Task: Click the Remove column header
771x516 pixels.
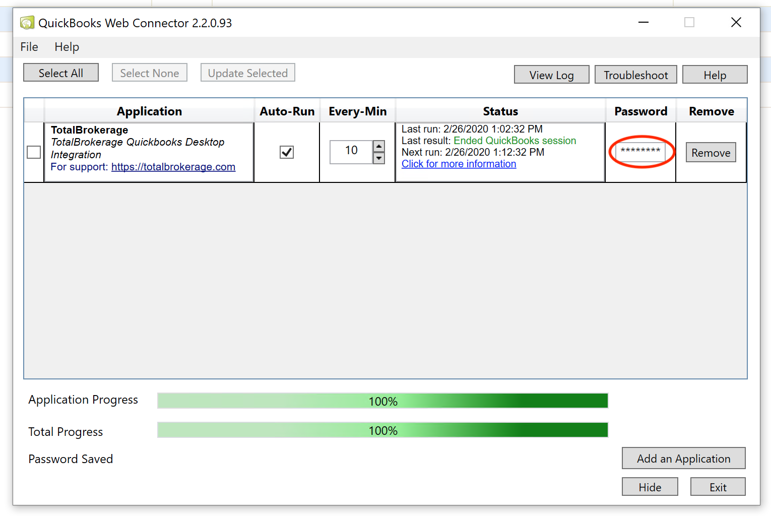Action: [x=712, y=111]
